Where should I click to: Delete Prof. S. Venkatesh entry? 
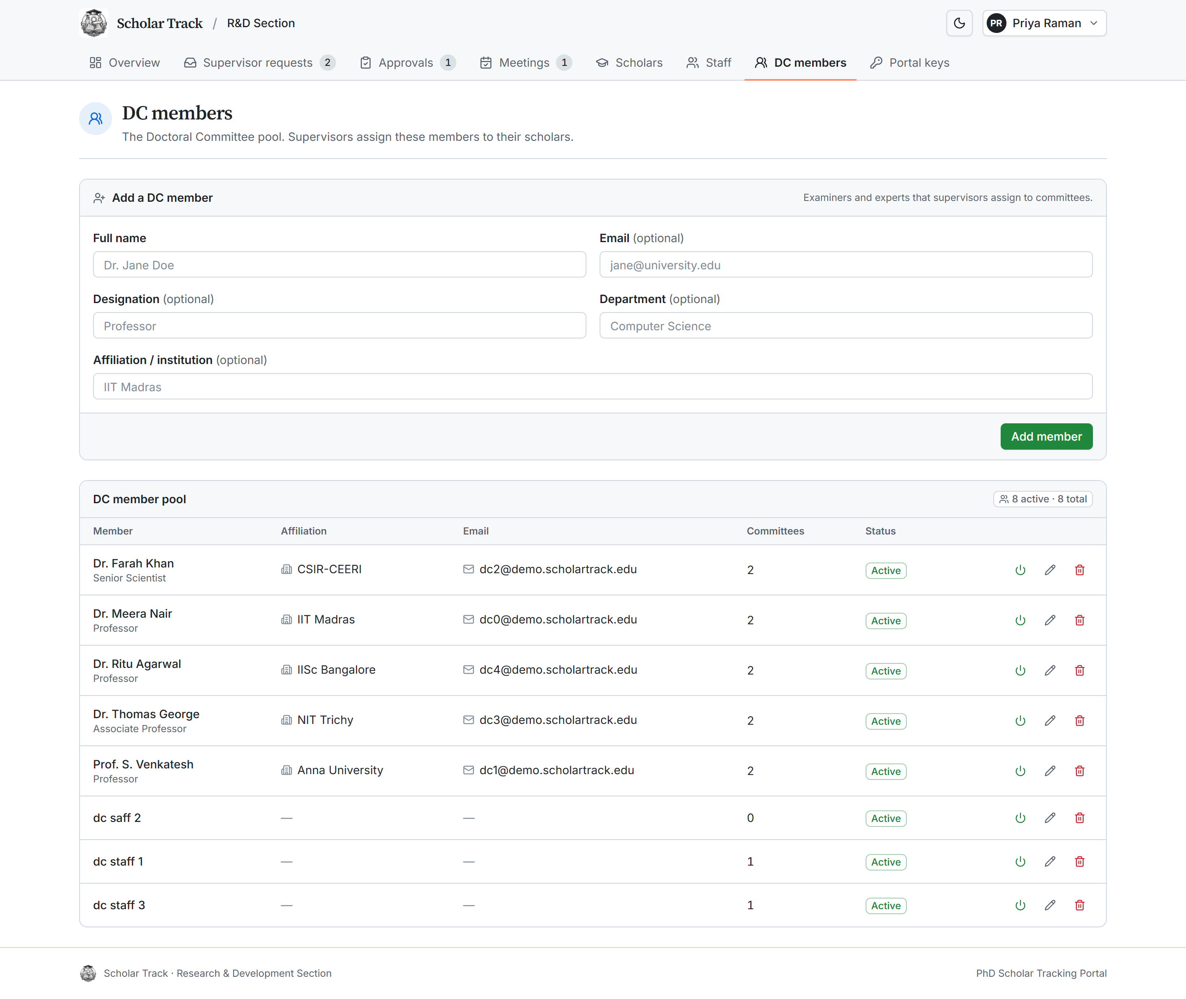click(x=1079, y=771)
